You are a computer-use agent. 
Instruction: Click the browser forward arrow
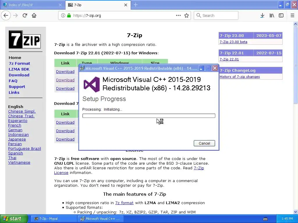click(x=15, y=15)
